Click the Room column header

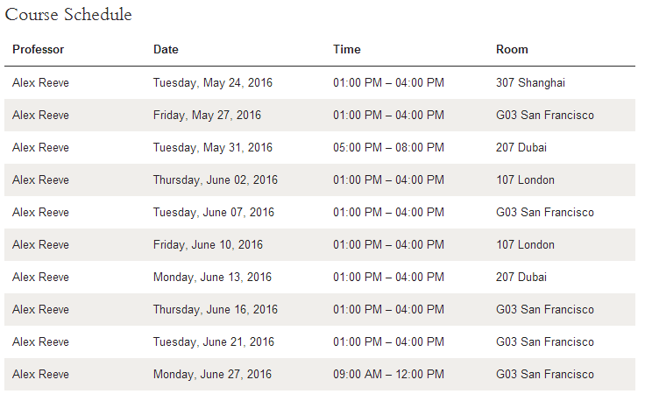coord(512,49)
